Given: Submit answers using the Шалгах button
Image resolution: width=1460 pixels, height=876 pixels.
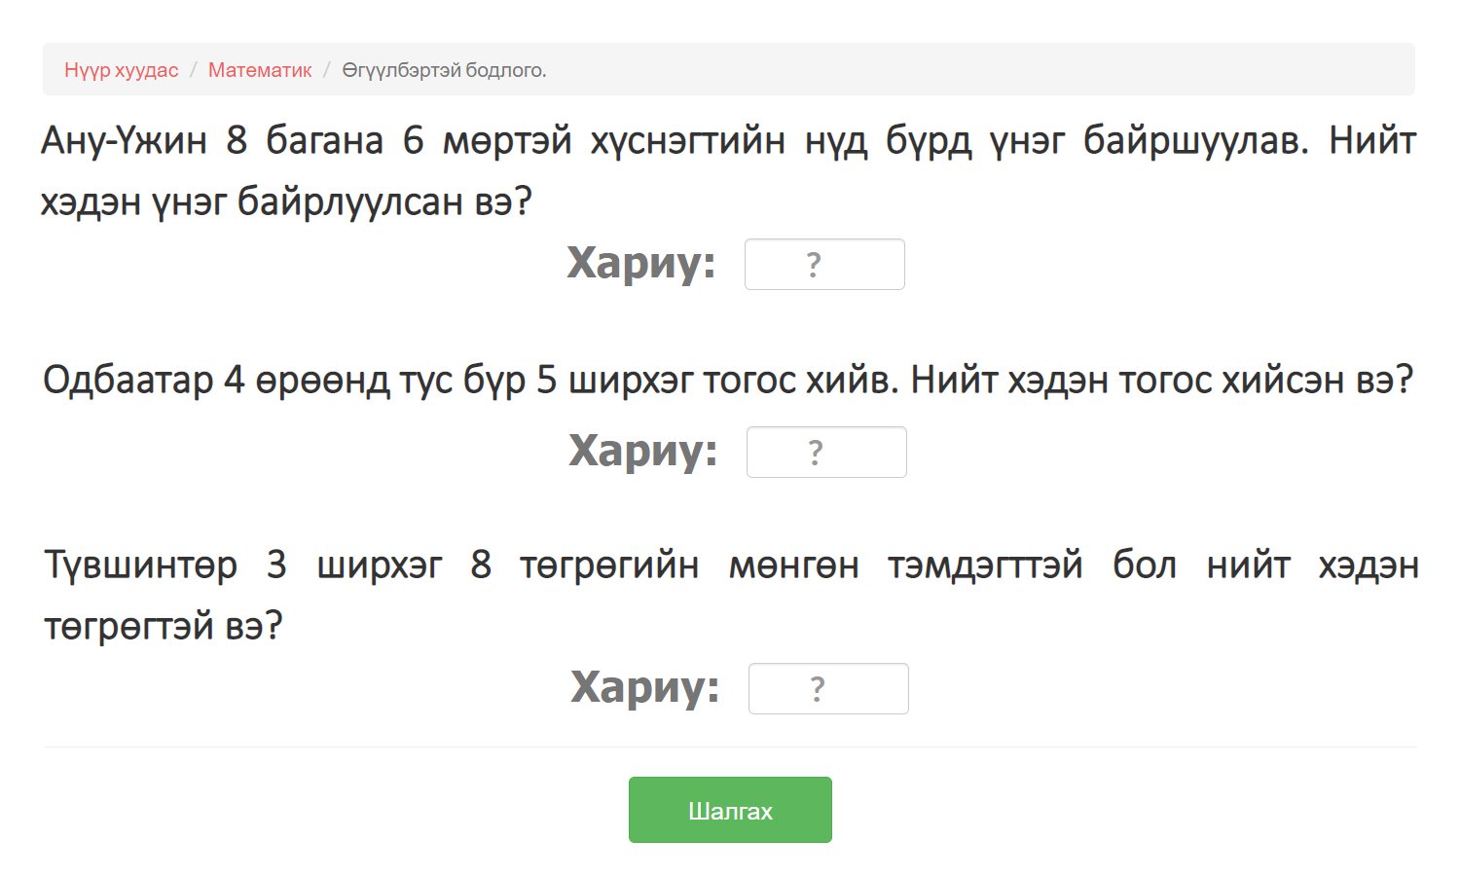Looking at the screenshot, I should (x=729, y=809).
